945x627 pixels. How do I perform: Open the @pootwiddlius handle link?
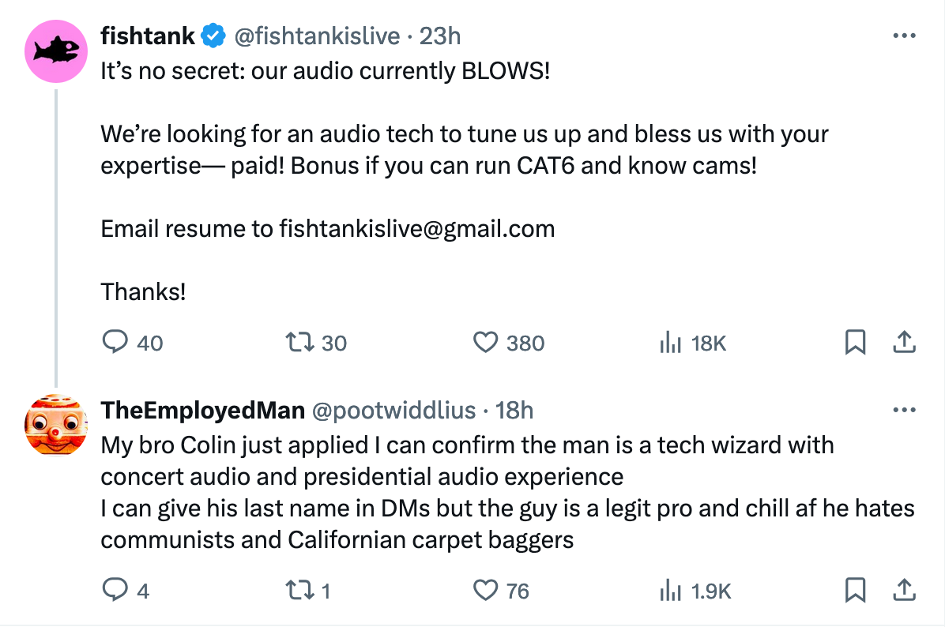[394, 411]
